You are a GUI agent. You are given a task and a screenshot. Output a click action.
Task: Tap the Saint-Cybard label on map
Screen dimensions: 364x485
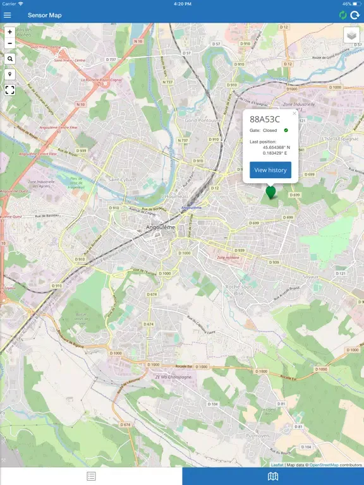[x=122, y=180]
